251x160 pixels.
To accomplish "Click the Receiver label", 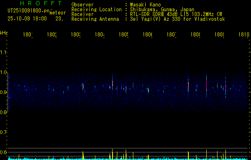I will coord(83,14).
